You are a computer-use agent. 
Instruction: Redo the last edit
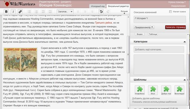(x=108, y=12)
